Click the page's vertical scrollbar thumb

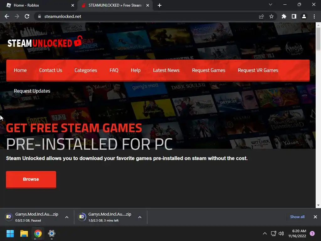318,39
